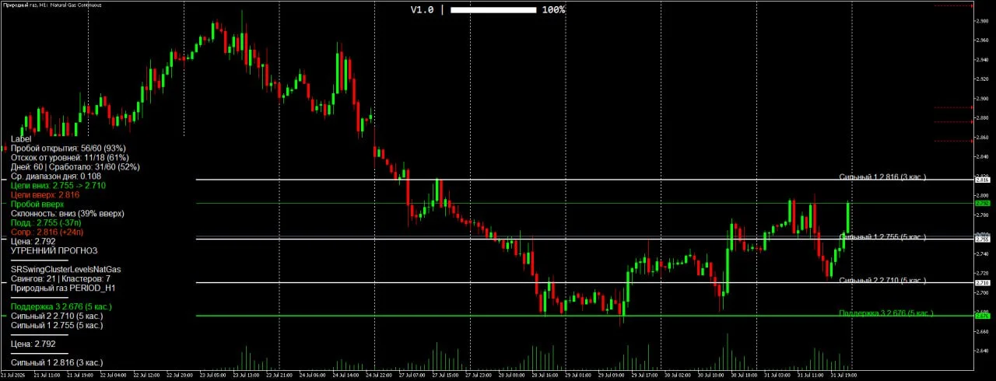Click 'SRSwingClusterLevelsNatGas' indicator name
Viewport: 996px width, 381px height.
(66, 269)
